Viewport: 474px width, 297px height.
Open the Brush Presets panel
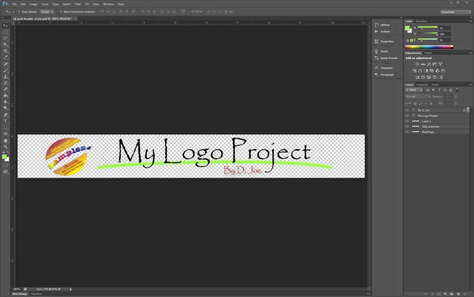(x=389, y=58)
